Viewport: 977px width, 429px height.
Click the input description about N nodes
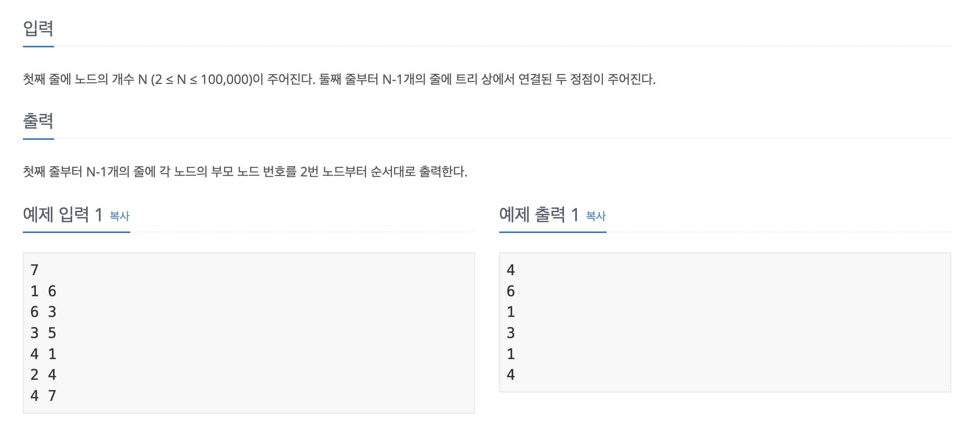click(339, 79)
